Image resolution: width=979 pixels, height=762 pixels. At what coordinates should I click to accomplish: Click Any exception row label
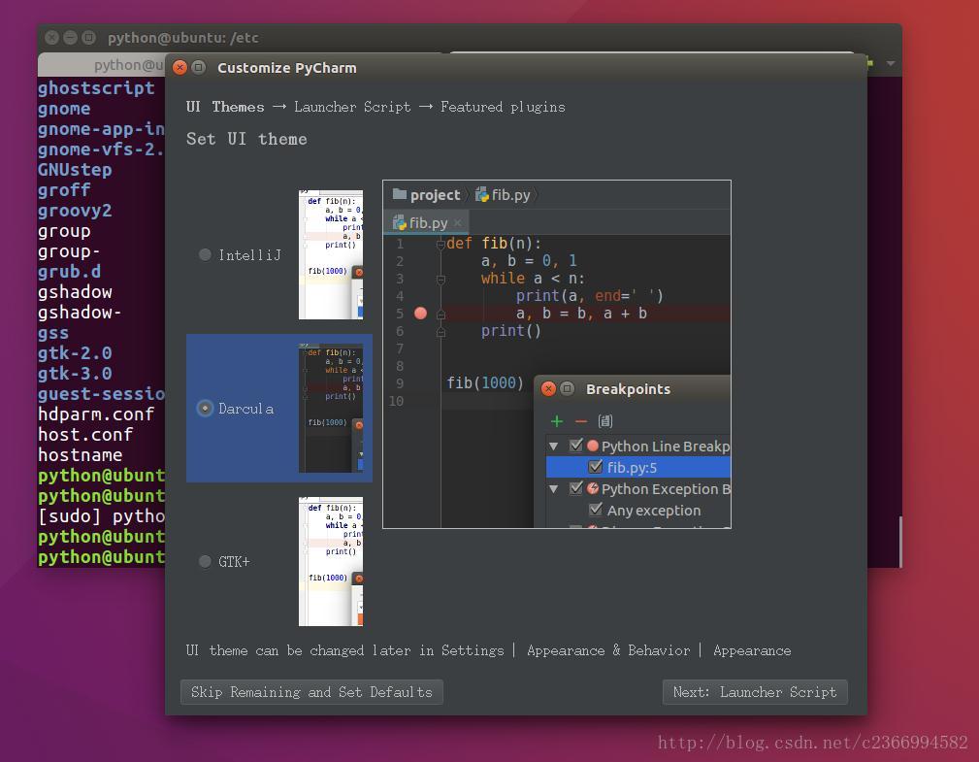click(x=654, y=511)
